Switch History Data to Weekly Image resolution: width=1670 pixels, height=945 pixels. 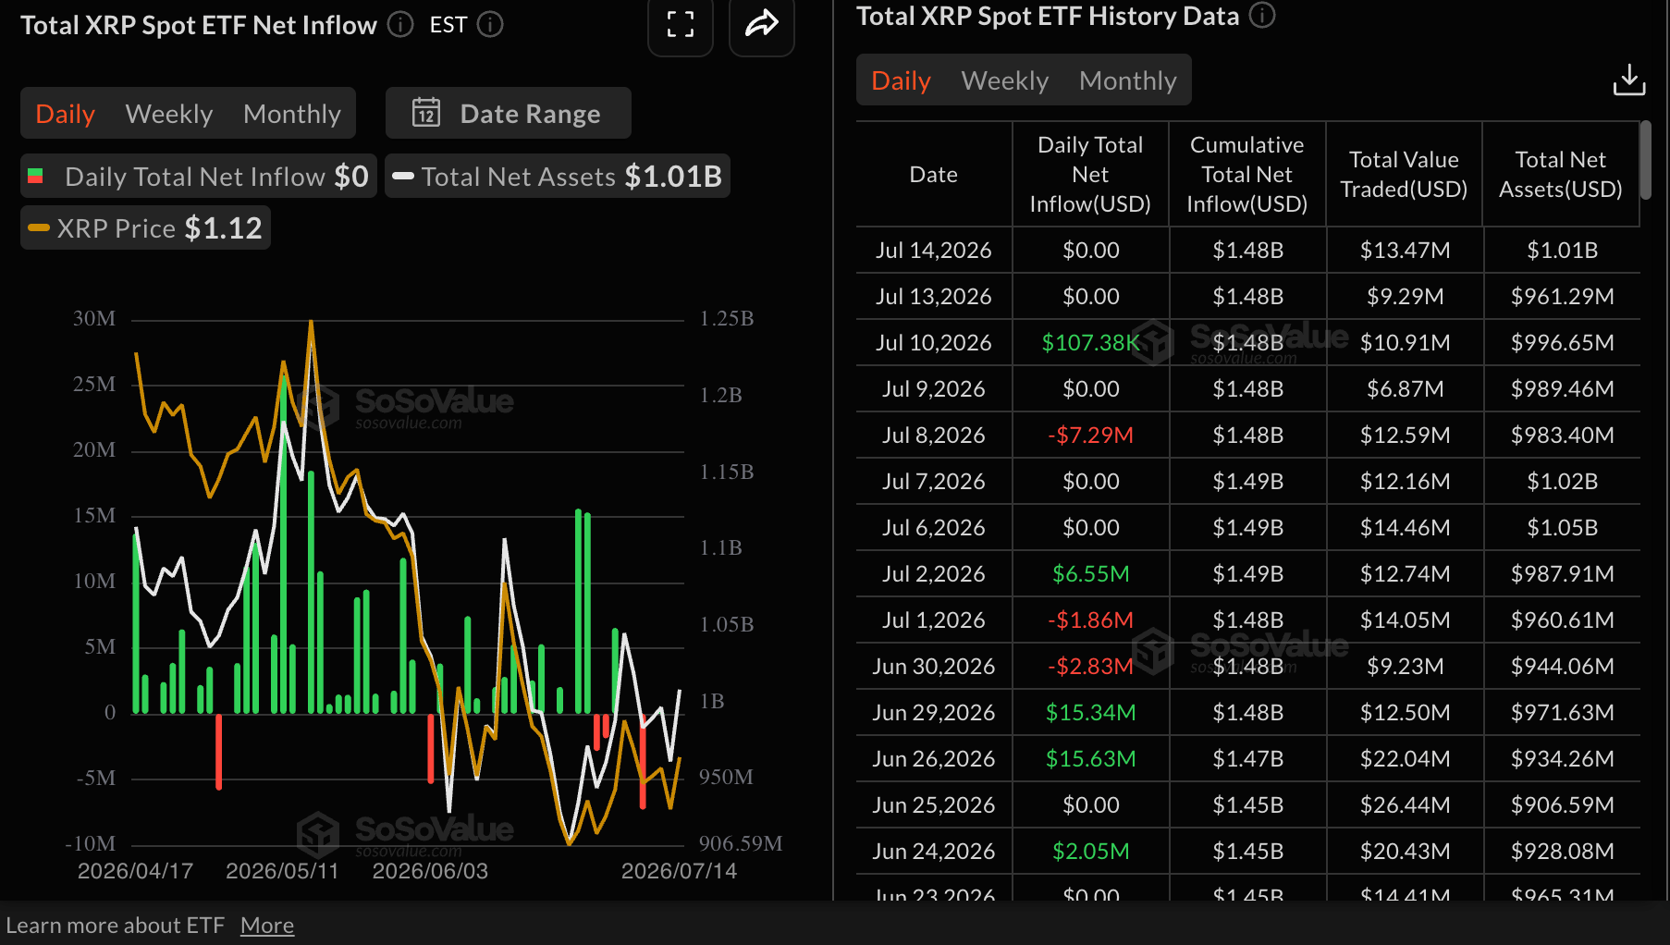1005,80
